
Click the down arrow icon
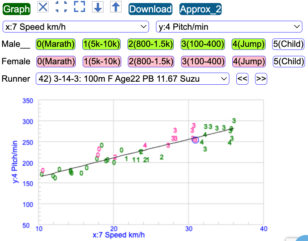pyautogui.click(x=97, y=7)
